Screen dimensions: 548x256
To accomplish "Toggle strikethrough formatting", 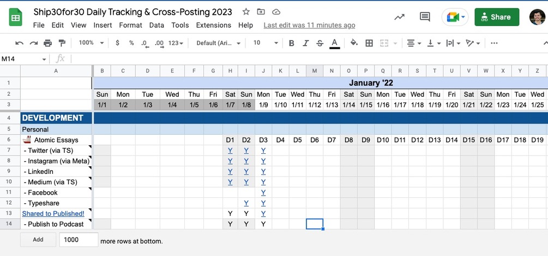I will [x=320, y=43].
